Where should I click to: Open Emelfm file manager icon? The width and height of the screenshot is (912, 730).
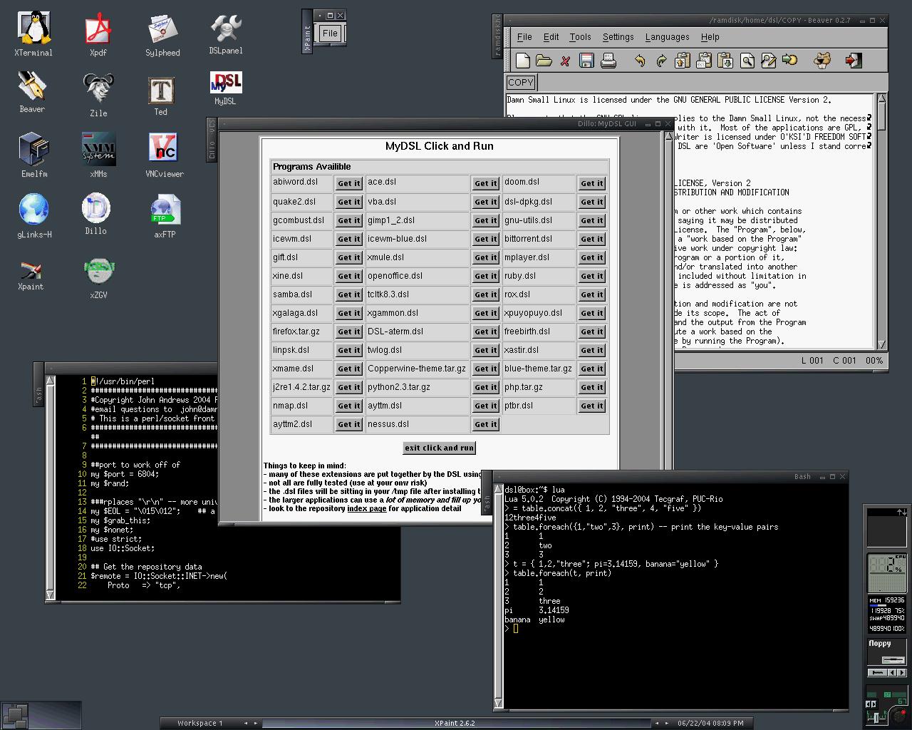33,154
